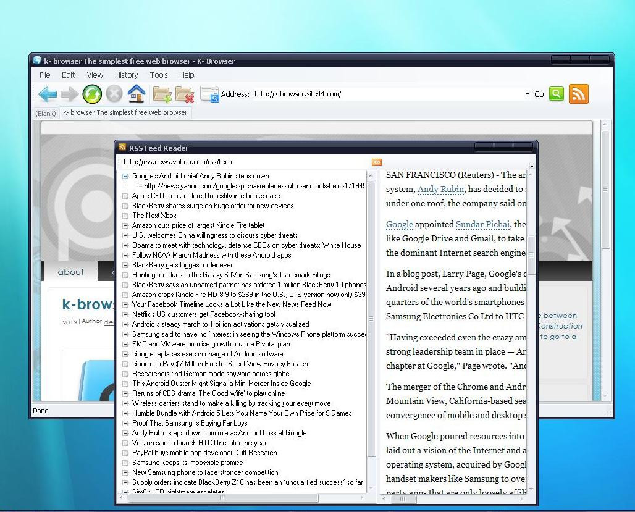Follow the Sundar Pichai link in article
Screen dimensions: 635x512
(x=482, y=224)
